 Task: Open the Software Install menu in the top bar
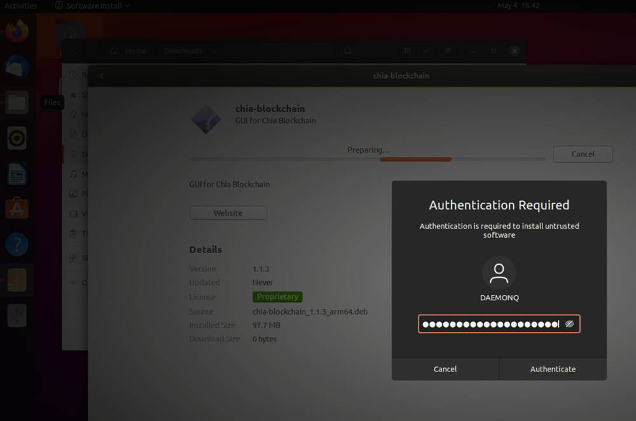click(91, 5)
